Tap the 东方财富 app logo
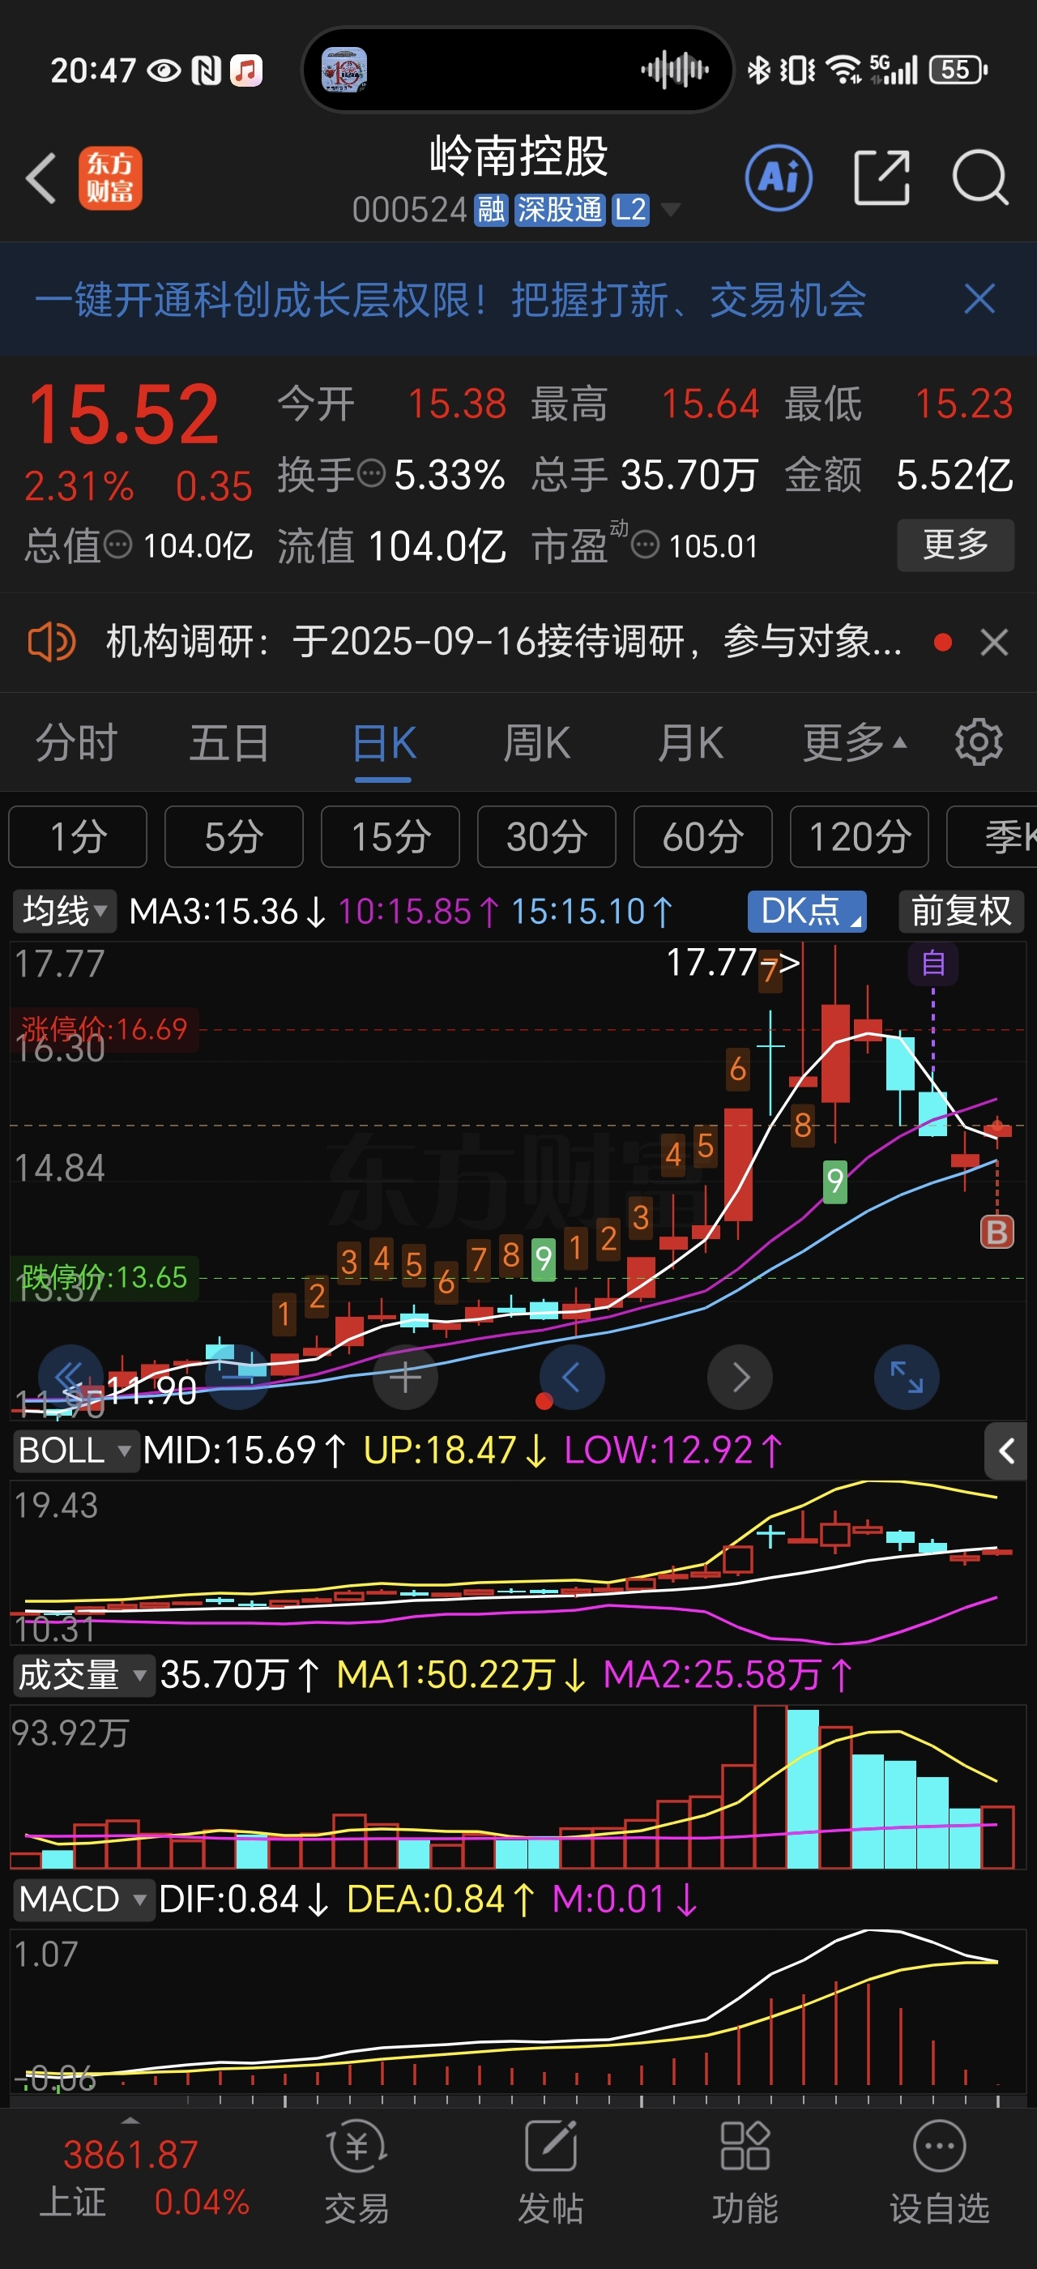 tap(110, 178)
